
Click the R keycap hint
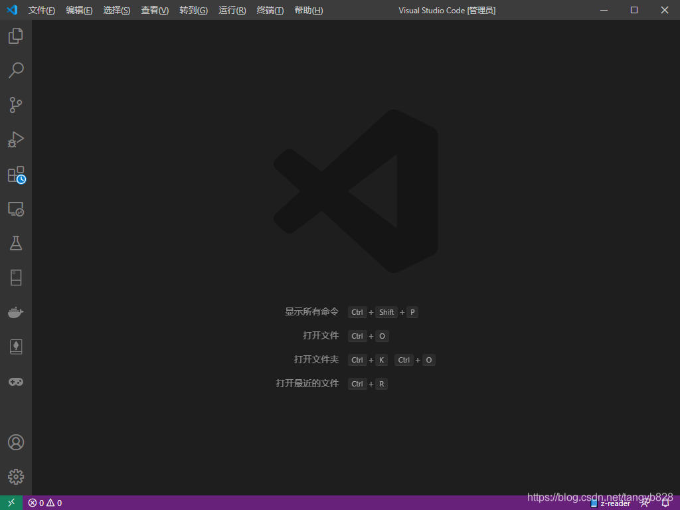(382, 384)
